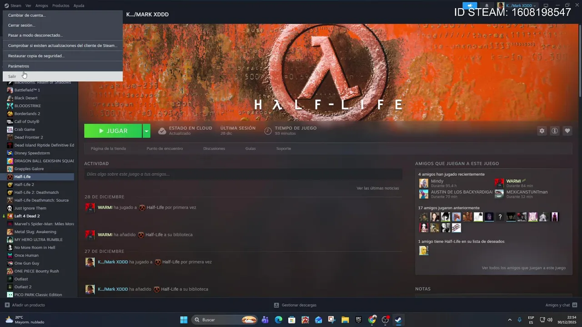Click the Left 4 Dead 2 game icon
582x327 pixels.
click(x=10, y=216)
